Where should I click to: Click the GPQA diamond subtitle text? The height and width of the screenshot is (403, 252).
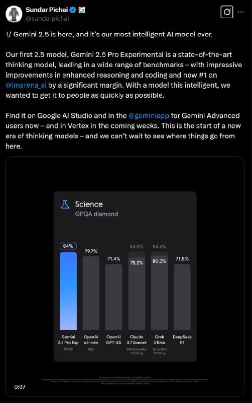tap(96, 214)
